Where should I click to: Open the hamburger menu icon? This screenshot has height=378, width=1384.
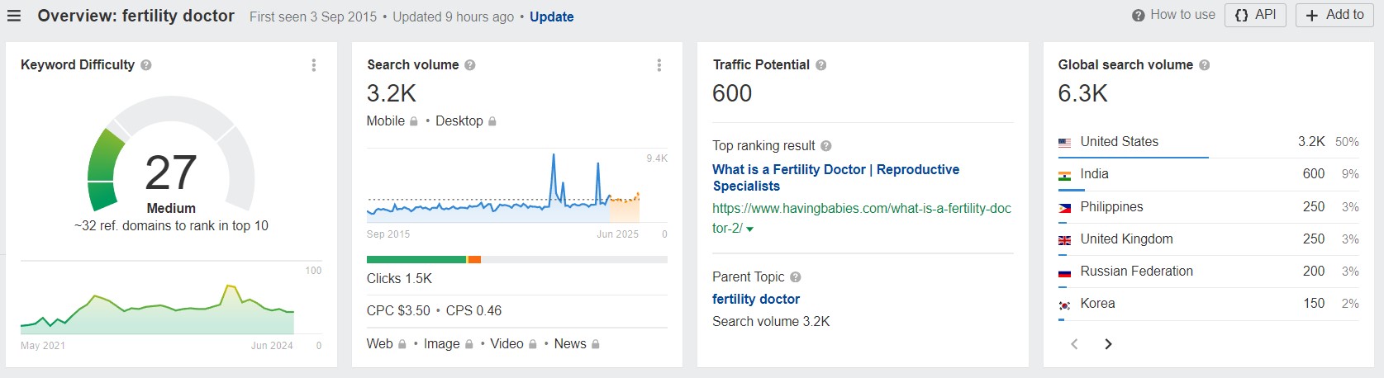[14, 16]
